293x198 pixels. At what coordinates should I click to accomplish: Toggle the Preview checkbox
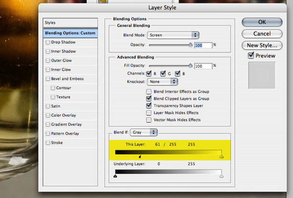pos(251,55)
